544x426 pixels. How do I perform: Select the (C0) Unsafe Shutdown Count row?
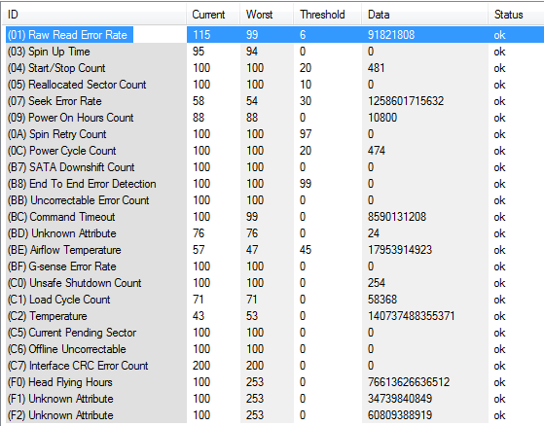[273, 283]
